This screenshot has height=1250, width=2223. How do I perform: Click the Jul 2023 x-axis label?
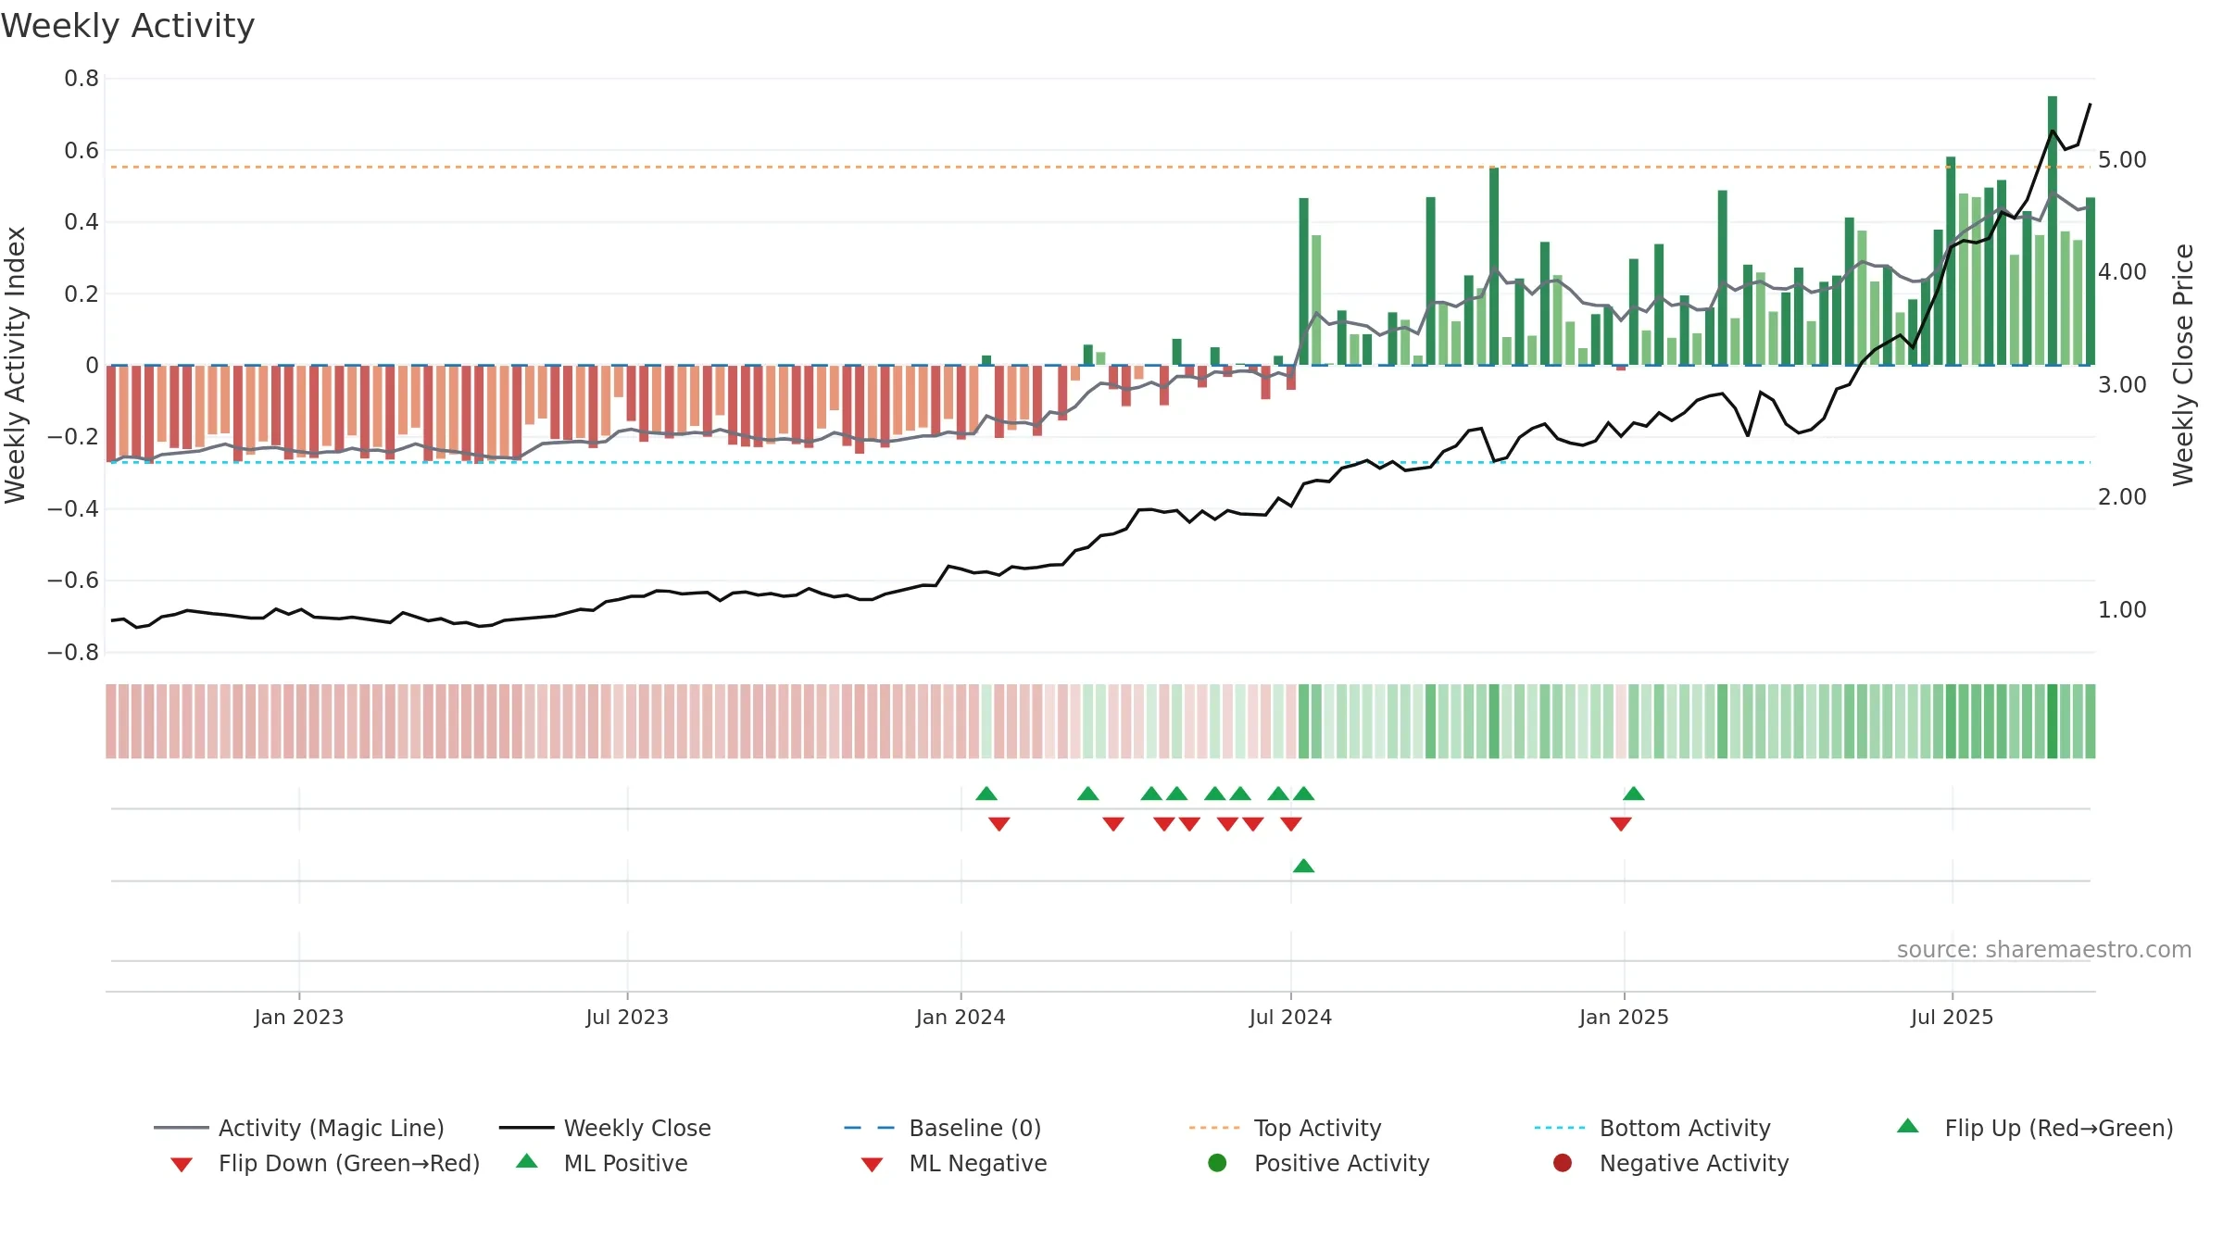click(x=627, y=1018)
